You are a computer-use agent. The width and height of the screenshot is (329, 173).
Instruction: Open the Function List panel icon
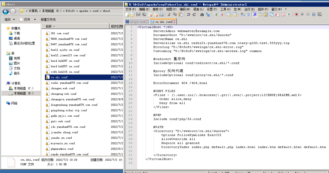point(277,14)
